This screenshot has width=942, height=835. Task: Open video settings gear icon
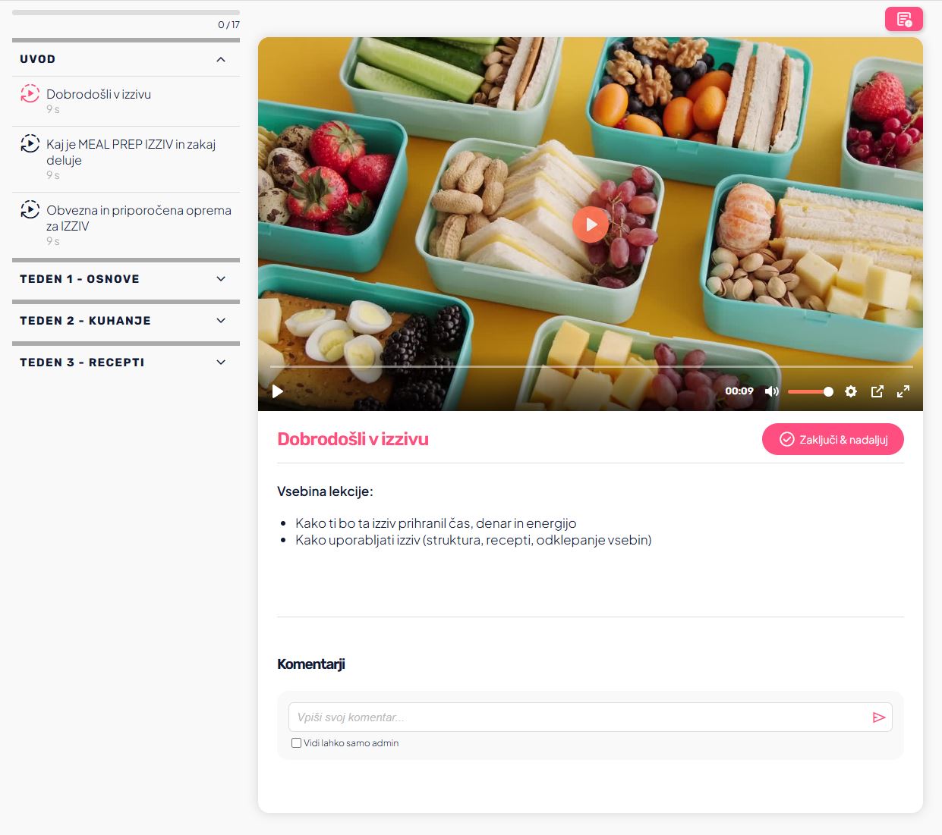tap(851, 391)
